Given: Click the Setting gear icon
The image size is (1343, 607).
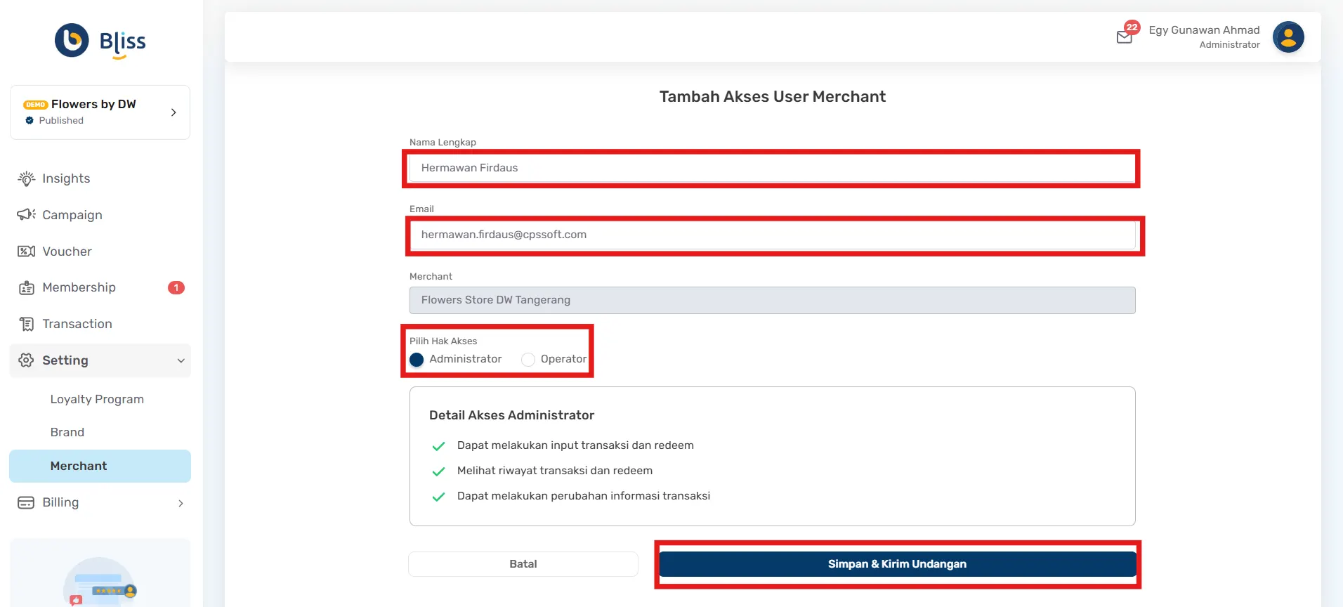Looking at the screenshot, I should pos(26,360).
